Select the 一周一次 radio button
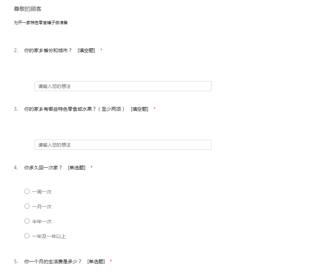This screenshot has width=311, height=276. point(27,191)
